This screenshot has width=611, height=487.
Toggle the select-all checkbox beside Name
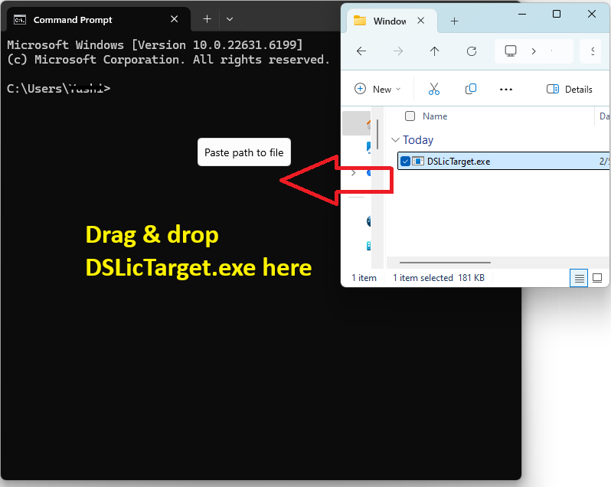(410, 116)
